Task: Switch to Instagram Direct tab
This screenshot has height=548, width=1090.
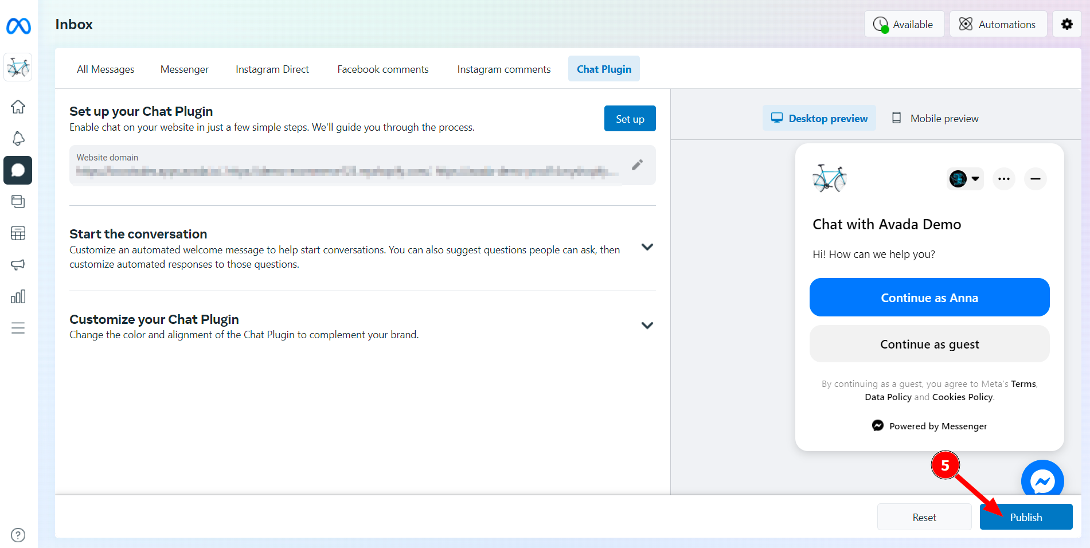Action: pyautogui.click(x=272, y=69)
